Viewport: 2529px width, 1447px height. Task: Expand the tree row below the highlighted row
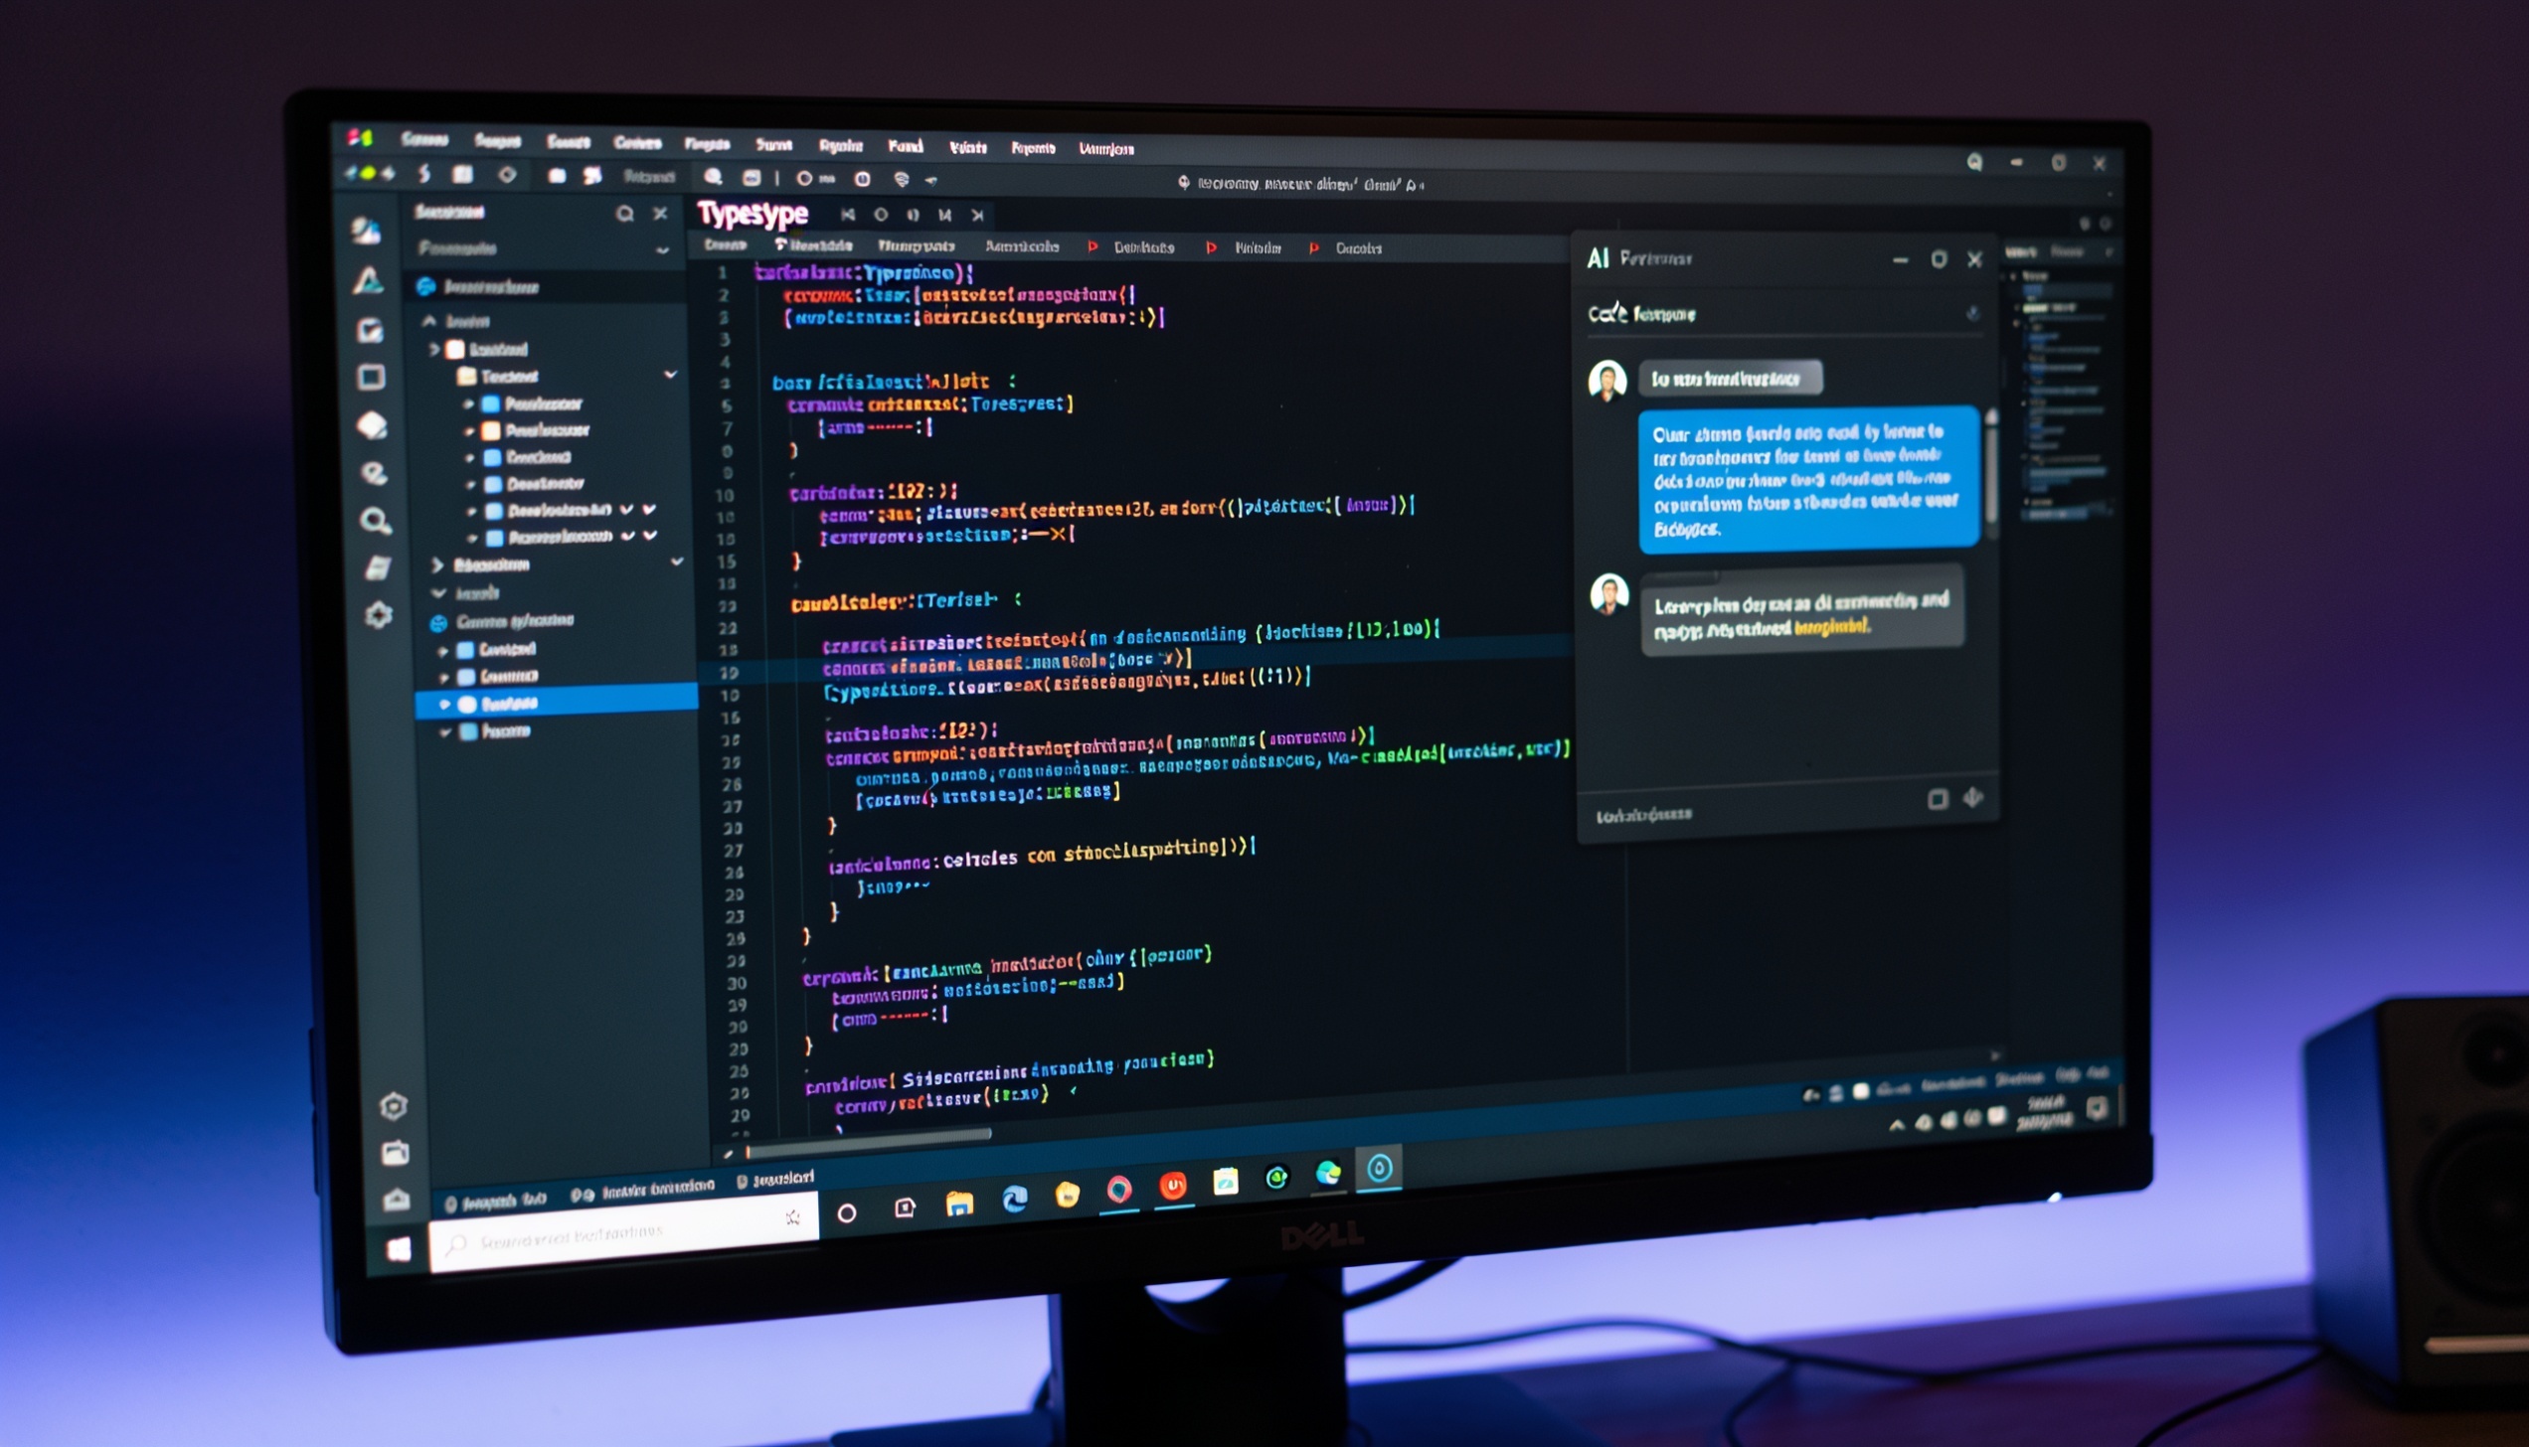(445, 731)
